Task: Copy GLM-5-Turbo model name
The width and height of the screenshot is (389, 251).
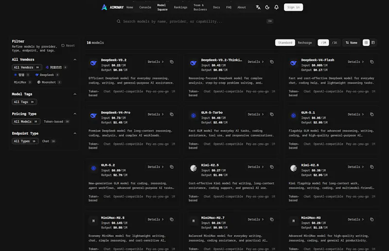Action: [x=272, y=114]
